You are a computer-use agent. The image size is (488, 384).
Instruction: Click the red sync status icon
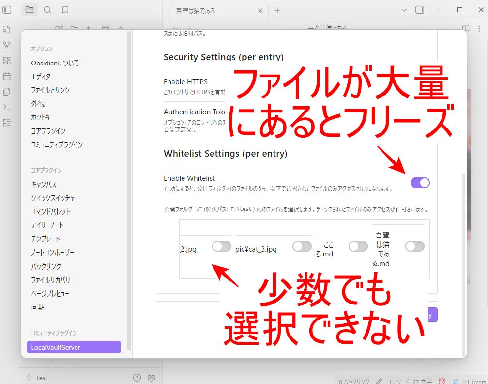point(442,381)
